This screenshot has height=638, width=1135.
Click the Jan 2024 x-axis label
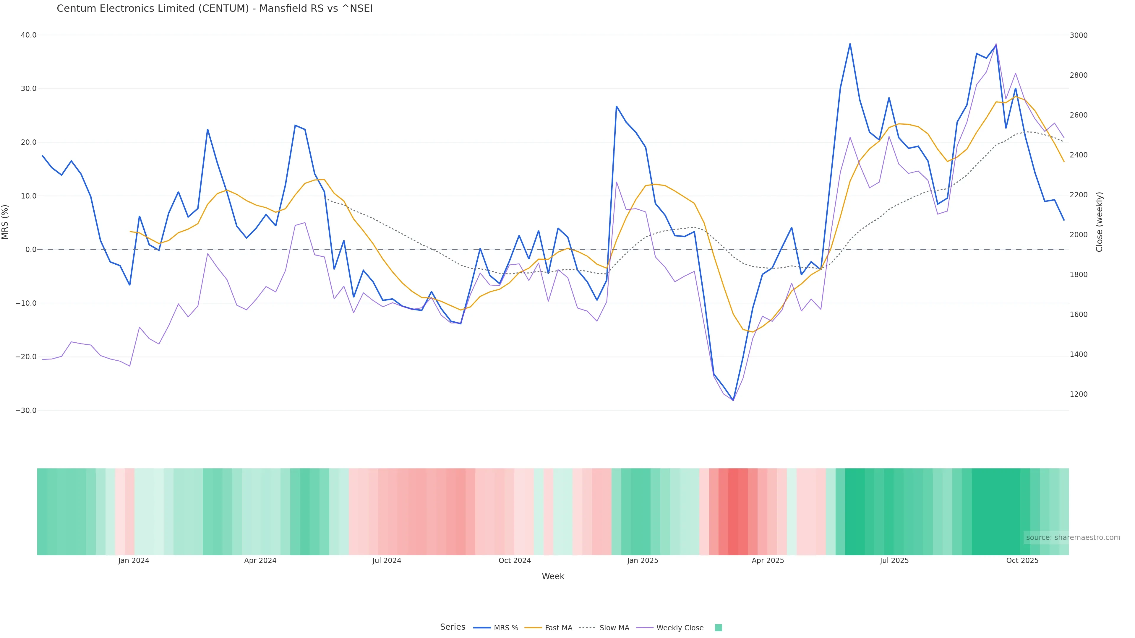pos(134,561)
